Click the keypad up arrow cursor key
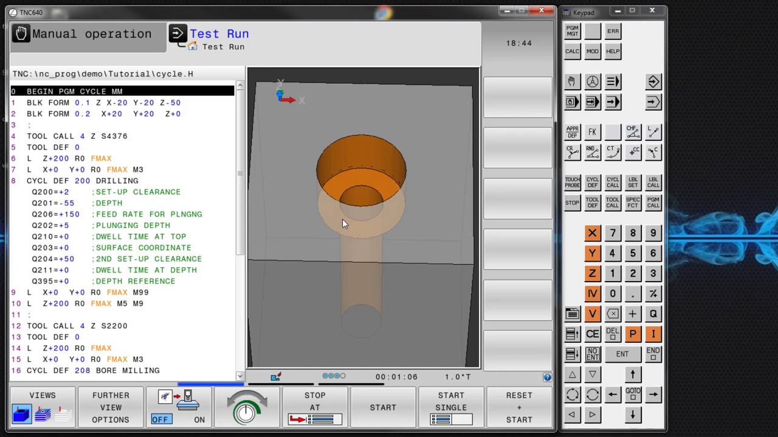The image size is (778, 437). coord(633,374)
